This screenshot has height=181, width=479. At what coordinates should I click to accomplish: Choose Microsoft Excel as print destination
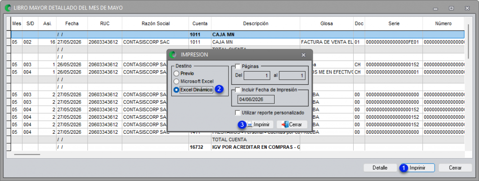point(176,81)
